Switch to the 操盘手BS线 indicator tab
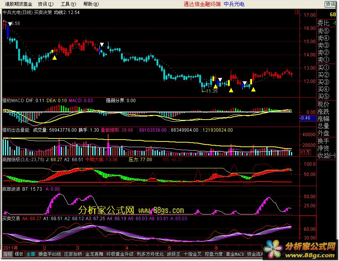This screenshot has height=261, width=339. click(50, 254)
